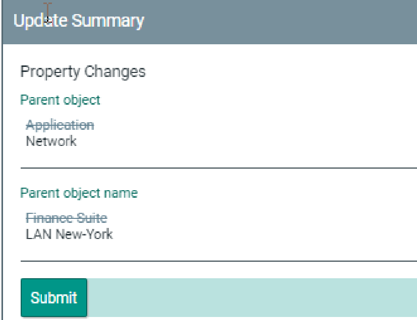Screen dimensions: 417x320
Task: Click empty space right of Parent object label
Action: tap(252, 100)
